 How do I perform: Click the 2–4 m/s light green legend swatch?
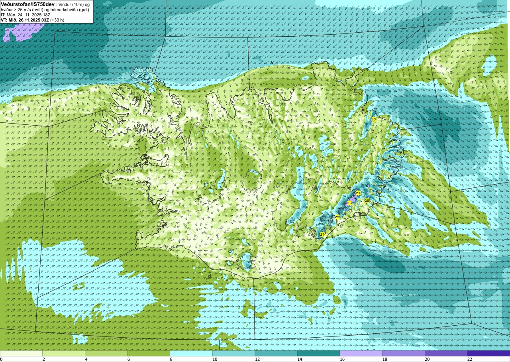(64, 353)
